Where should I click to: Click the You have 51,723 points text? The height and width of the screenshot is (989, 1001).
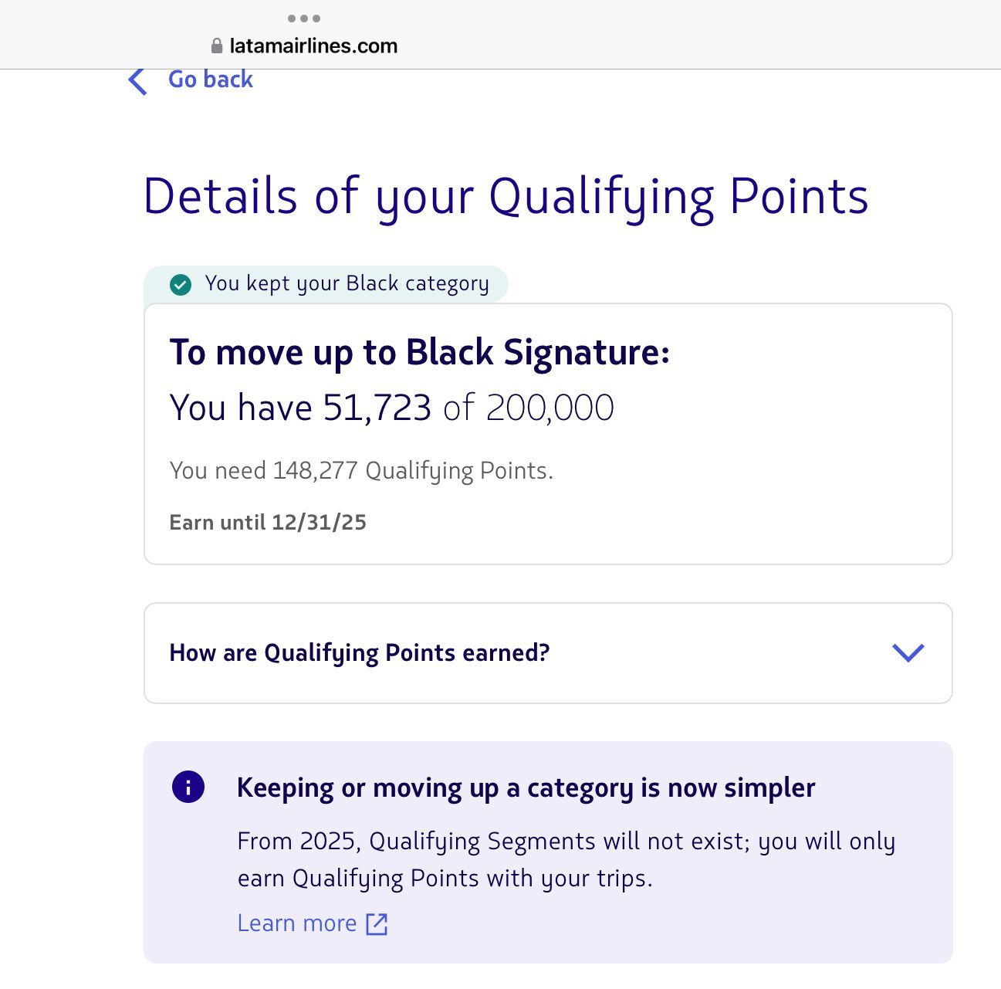click(x=300, y=408)
